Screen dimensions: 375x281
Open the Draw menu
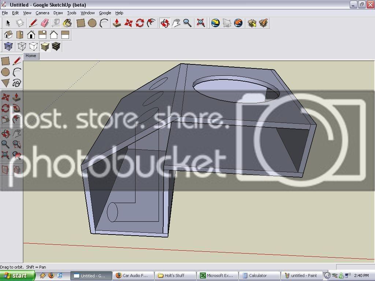click(x=58, y=13)
